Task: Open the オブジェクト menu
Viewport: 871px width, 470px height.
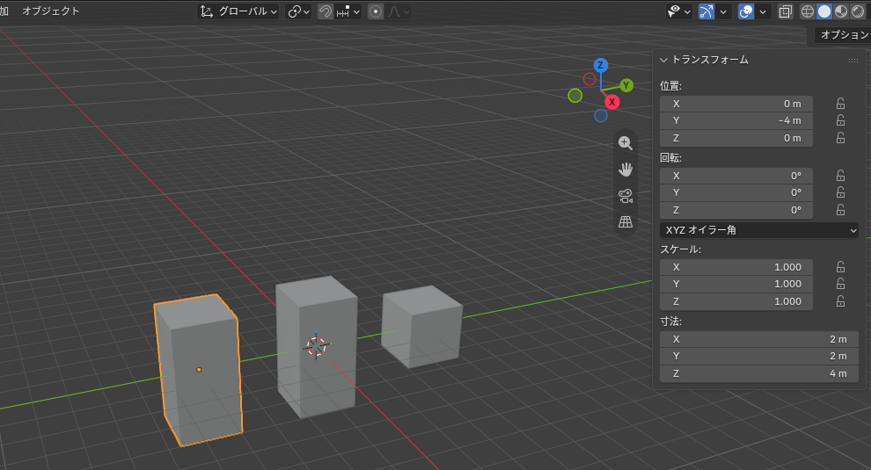Action: click(x=50, y=11)
